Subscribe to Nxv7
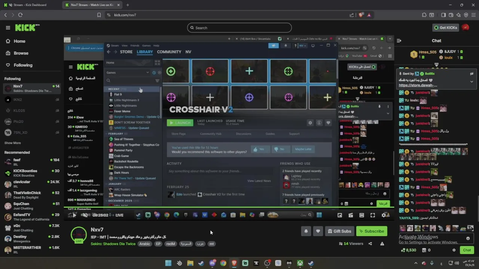Screen dimensions: 479x269 click(x=372, y=231)
